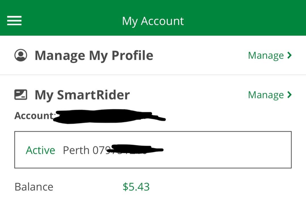Image resolution: width=306 pixels, height=202 pixels.
Task: Expand the My SmartRider section
Action: pos(266,95)
